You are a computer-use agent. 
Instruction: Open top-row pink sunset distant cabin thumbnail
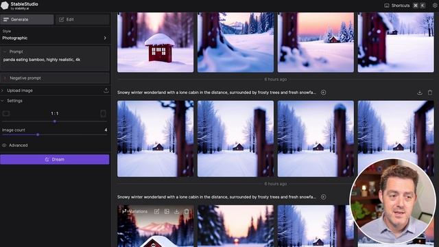point(316,42)
